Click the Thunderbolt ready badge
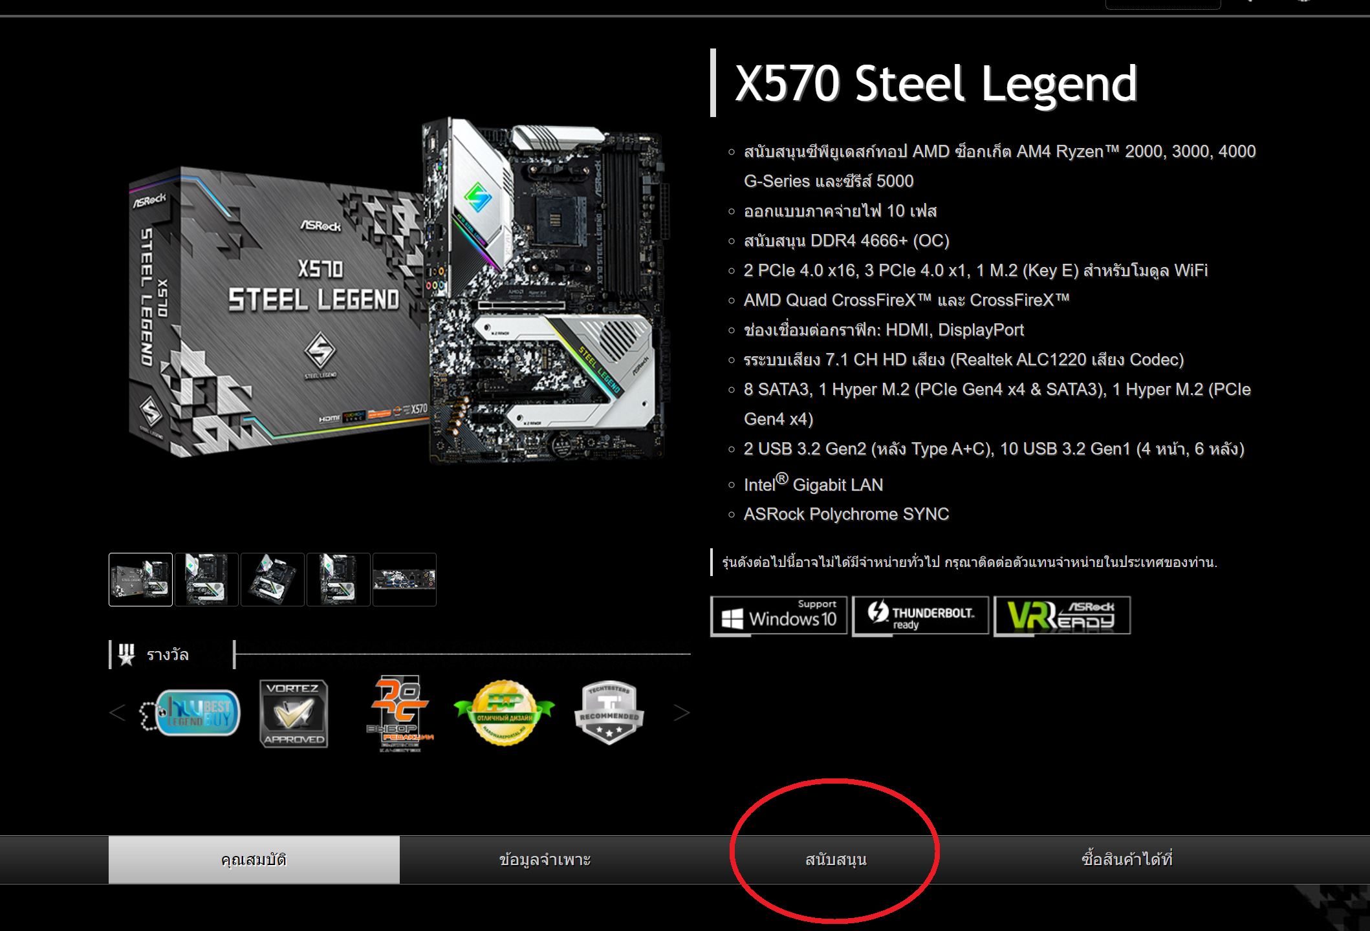This screenshot has width=1370, height=931. (920, 615)
